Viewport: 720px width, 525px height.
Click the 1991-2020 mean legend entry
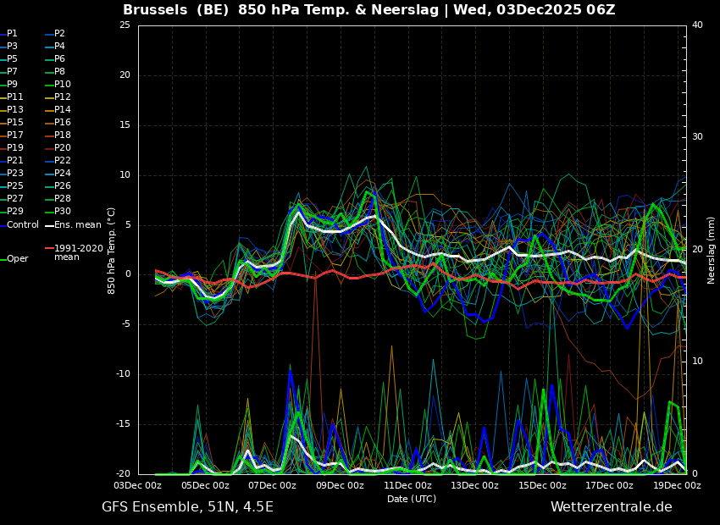75,252
